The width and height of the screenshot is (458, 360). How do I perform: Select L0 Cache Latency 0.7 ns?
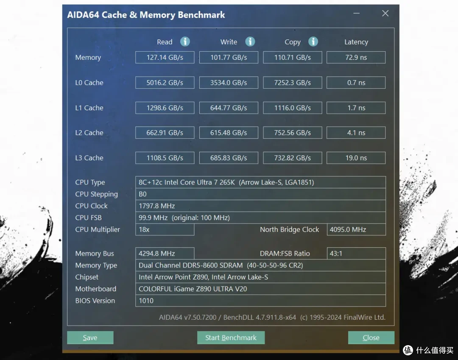click(x=356, y=83)
